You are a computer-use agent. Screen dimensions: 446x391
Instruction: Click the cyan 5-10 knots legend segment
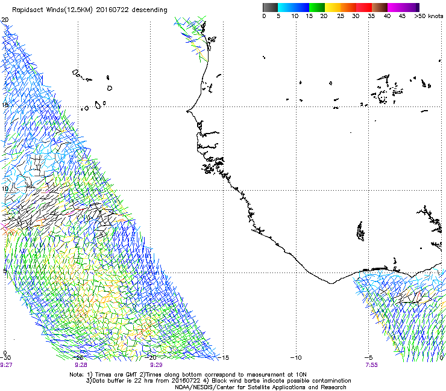point(286,7)
